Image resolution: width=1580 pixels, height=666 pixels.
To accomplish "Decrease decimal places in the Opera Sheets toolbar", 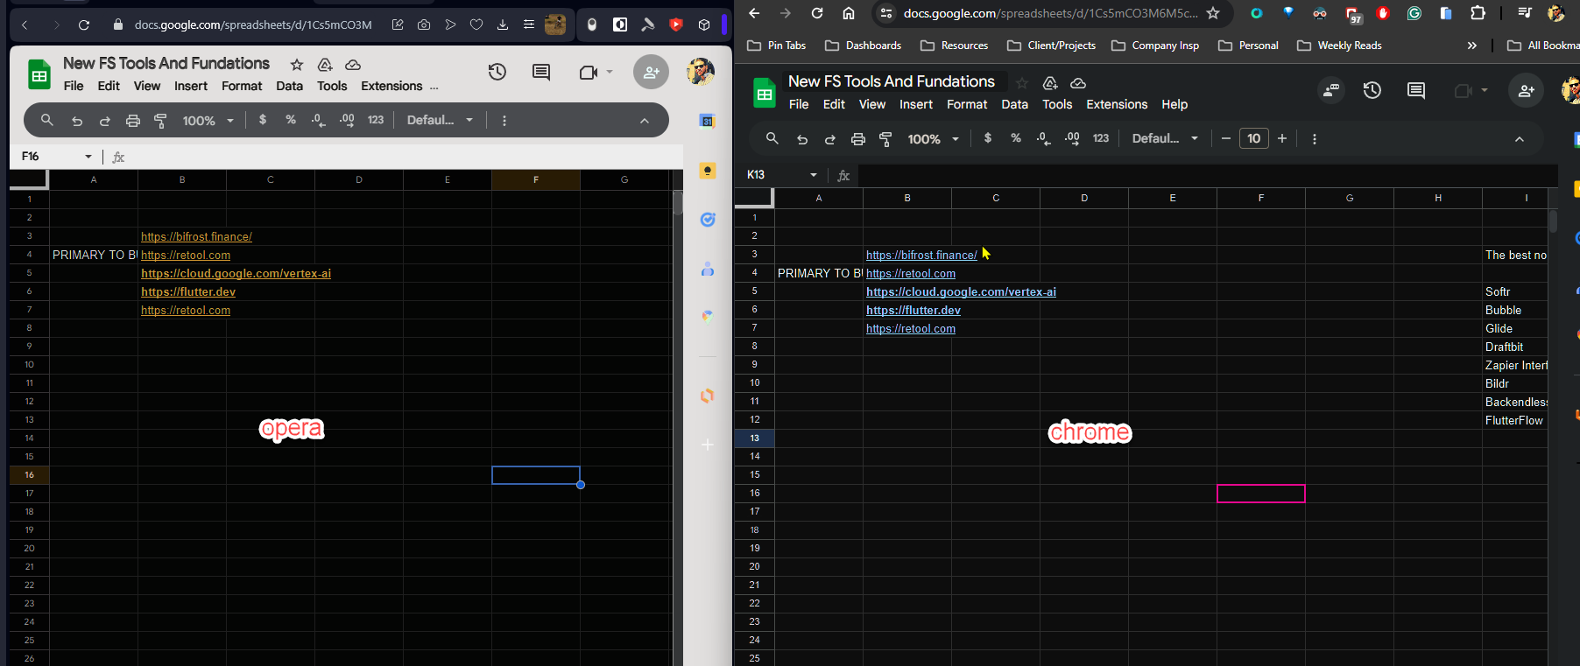I will pos(319,120).
